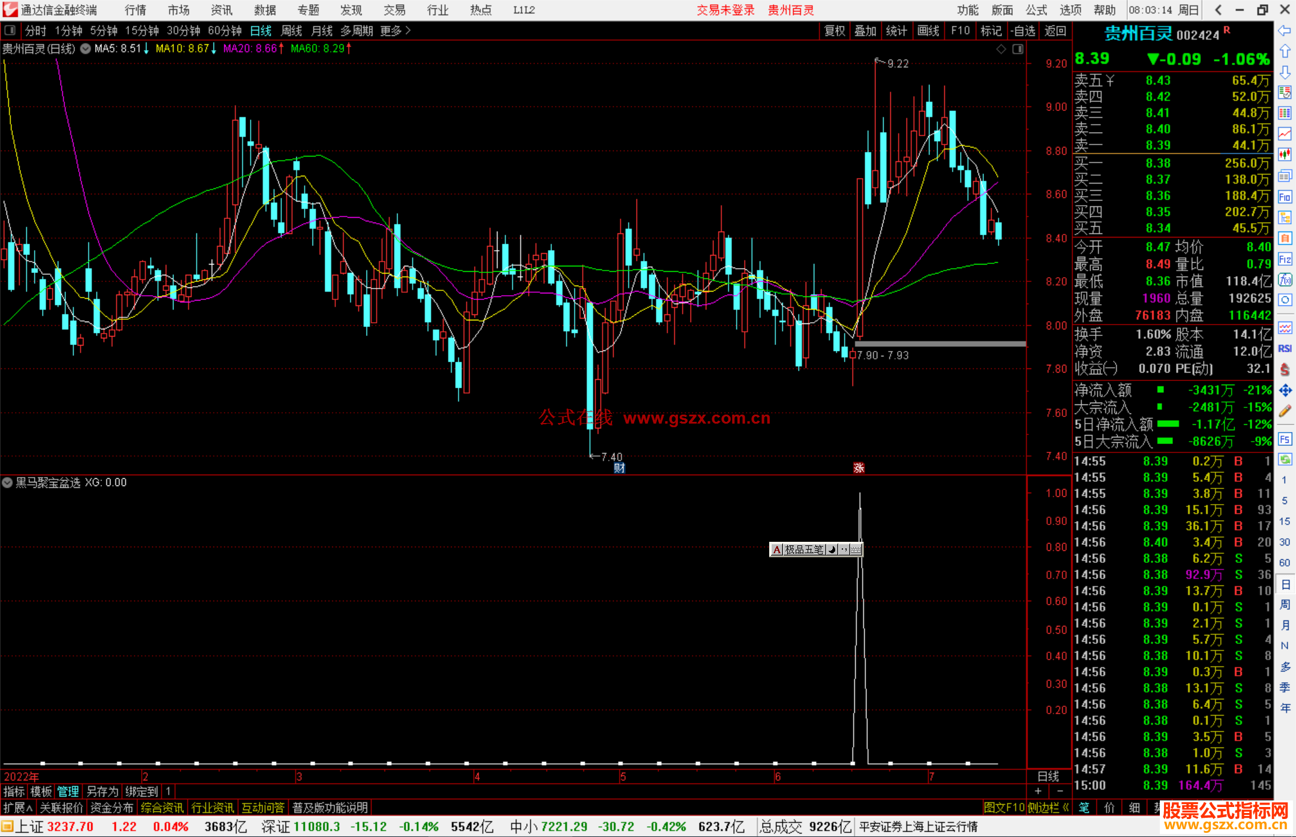Open the orange document sidebar icon
The height and width of the screenshot is (837, 1296).
point(1285,238)
